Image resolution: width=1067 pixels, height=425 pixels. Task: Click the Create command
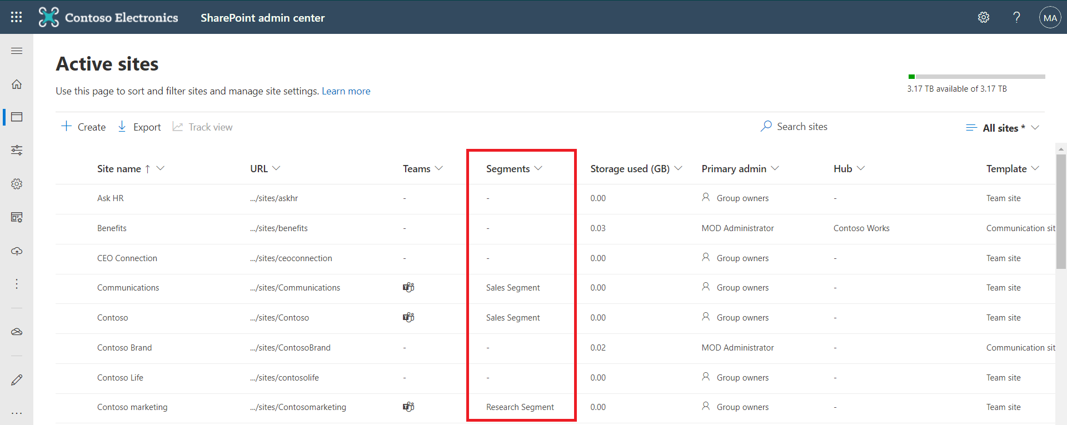[x=83, y=127]
